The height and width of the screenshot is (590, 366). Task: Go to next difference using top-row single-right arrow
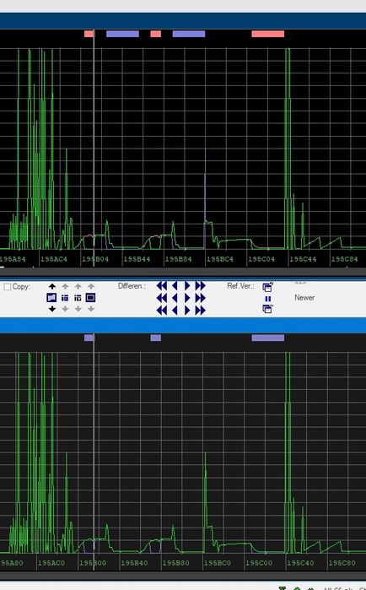(187, 286)
